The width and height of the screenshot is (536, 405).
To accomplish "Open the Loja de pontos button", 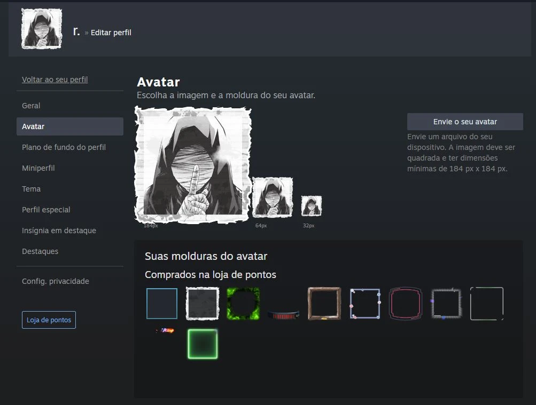I will coord(49,320).
